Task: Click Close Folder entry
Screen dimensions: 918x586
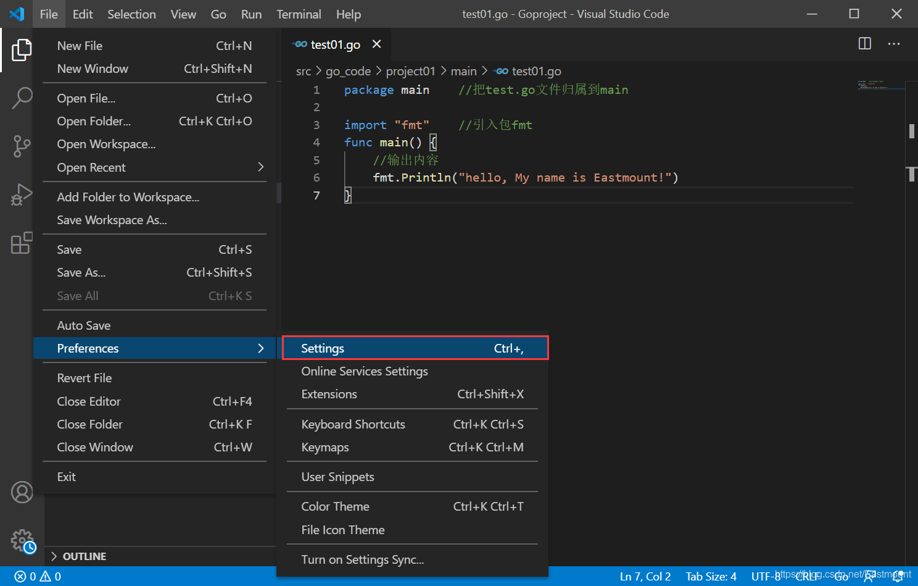Action: (154, 424)
